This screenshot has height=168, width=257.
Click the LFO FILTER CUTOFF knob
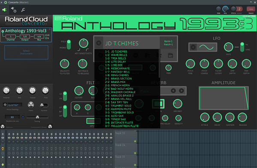point(218,64)
